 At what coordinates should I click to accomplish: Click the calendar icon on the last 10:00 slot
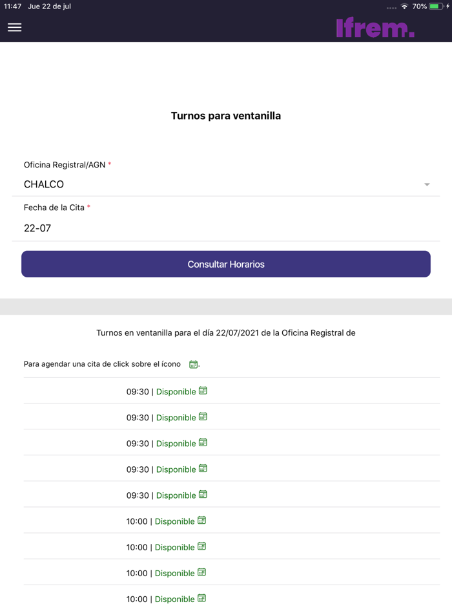tap(201, 598)
